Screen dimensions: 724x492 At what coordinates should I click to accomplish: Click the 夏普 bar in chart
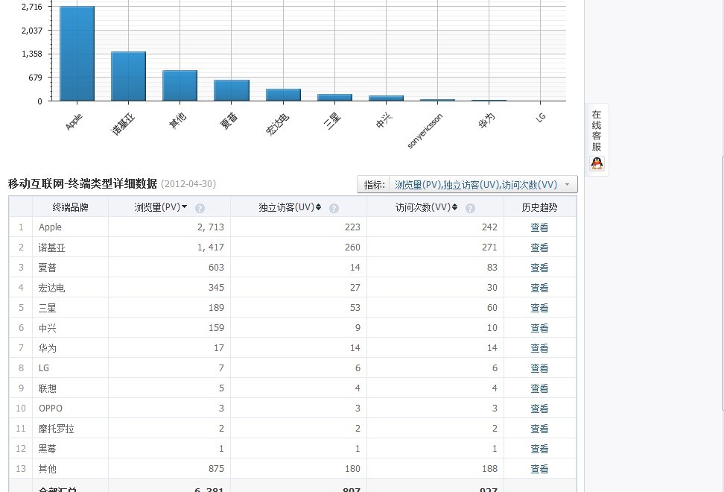(232, 90)
